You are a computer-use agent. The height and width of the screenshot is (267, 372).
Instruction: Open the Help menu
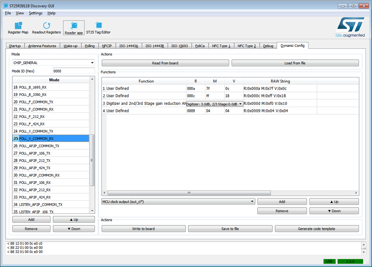[51, 13]
